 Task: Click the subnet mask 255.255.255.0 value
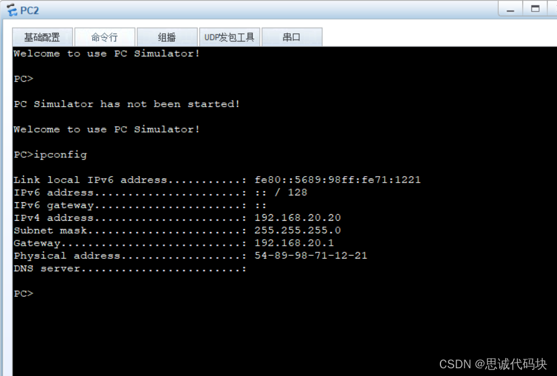click(297, 230)
